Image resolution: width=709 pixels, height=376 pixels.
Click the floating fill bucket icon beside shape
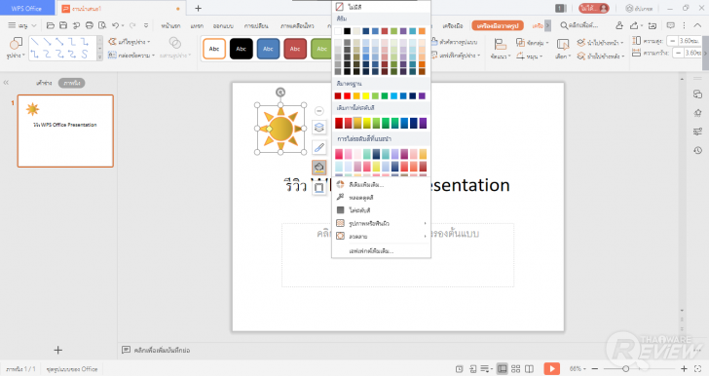(319, 168)
